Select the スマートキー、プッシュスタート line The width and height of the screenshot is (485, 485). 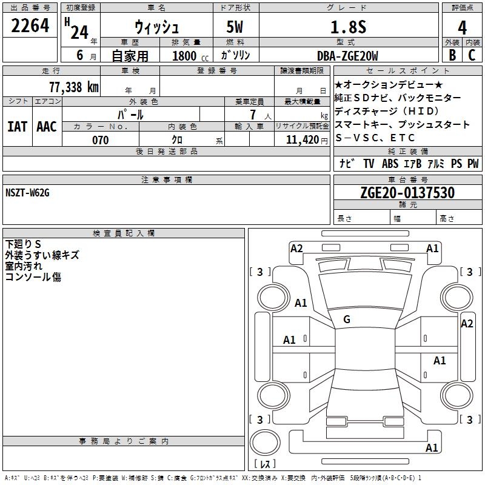[x=402, y=124]
